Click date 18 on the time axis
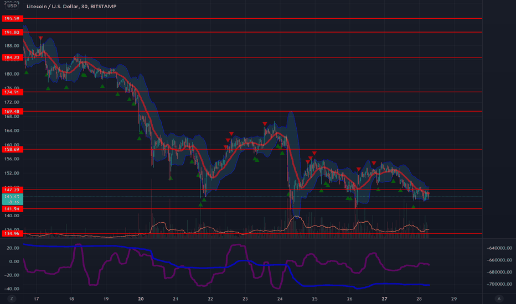The image size is (516, 304). [x=71, y=299]
